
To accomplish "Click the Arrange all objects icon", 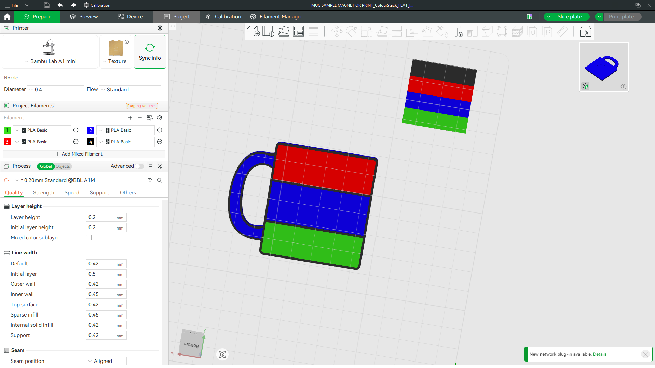I will coord(298,31).
